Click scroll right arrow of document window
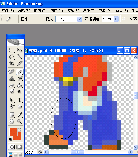 130,152
